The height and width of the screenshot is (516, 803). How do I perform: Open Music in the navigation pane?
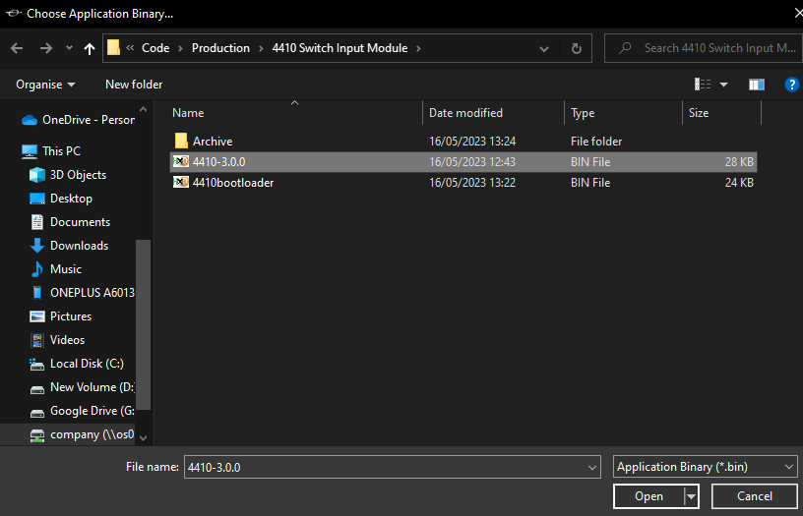[x=56, y=269]
